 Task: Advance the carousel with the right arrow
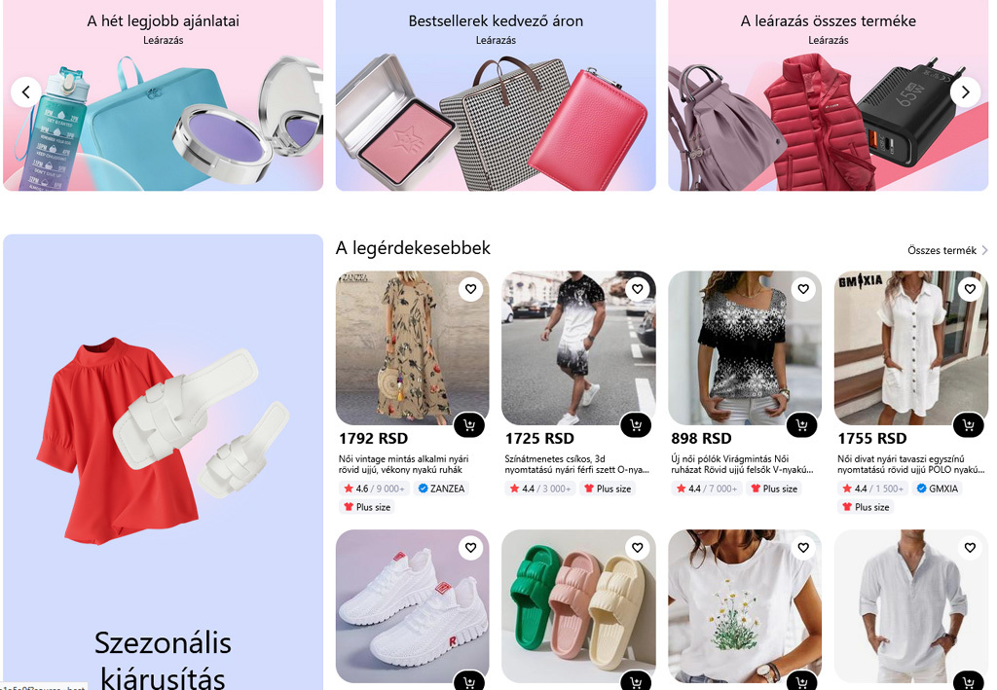(x=966, y=92)
